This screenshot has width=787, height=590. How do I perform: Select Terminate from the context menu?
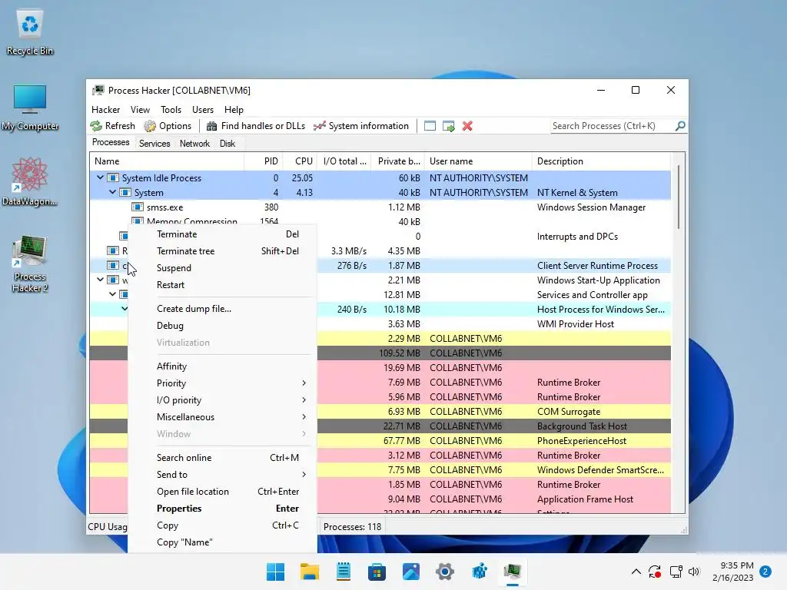[x=222, y=234]
